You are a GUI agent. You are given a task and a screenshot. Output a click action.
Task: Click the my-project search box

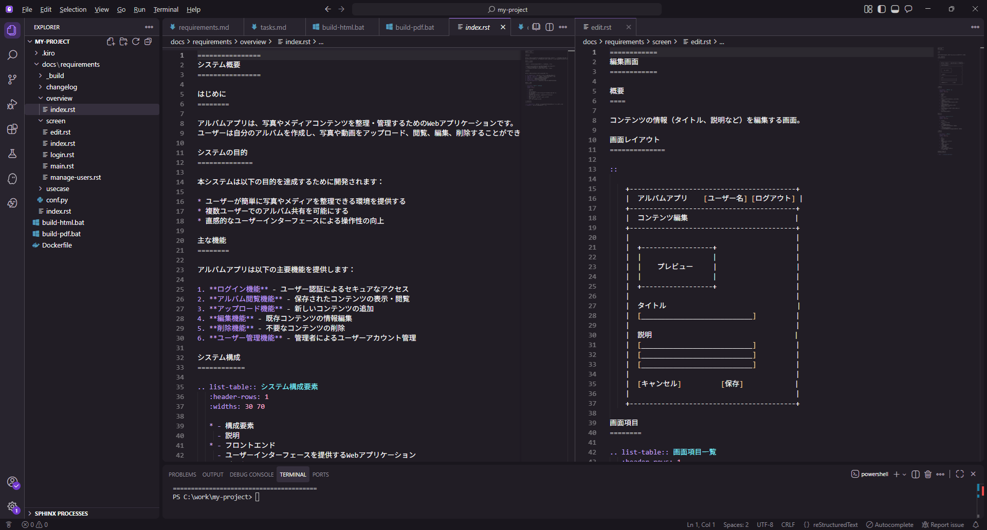pyautogui.click(x=507, y=9)
